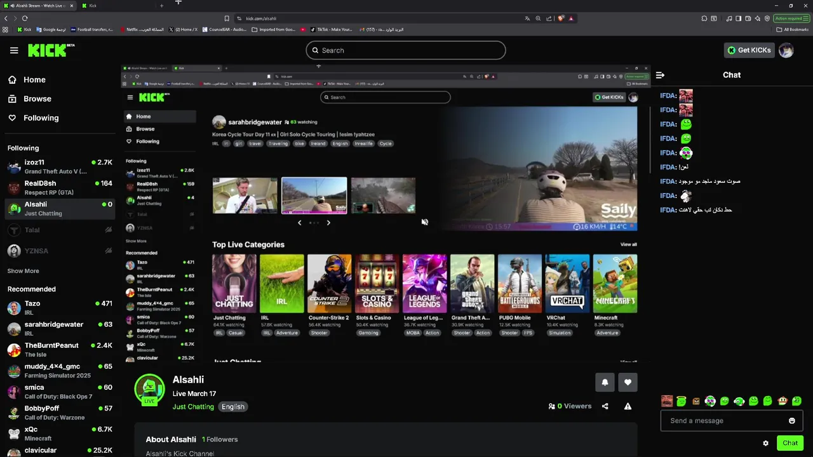Viewport: 813px width, 457px height.
Task: Open offline YZNSA channel
Action: pyautogui.click(x=60, y=251)
